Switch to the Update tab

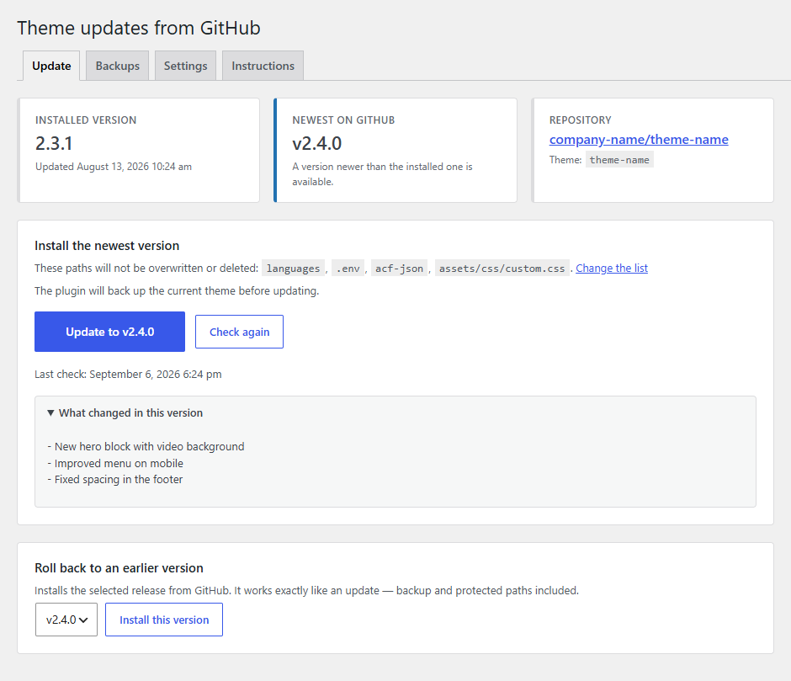tap(51, 66)
